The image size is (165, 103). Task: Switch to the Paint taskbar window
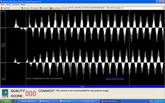[x=89, y=101]
